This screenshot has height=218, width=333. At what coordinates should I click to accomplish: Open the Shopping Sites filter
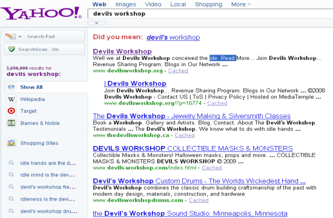point(39,143)
